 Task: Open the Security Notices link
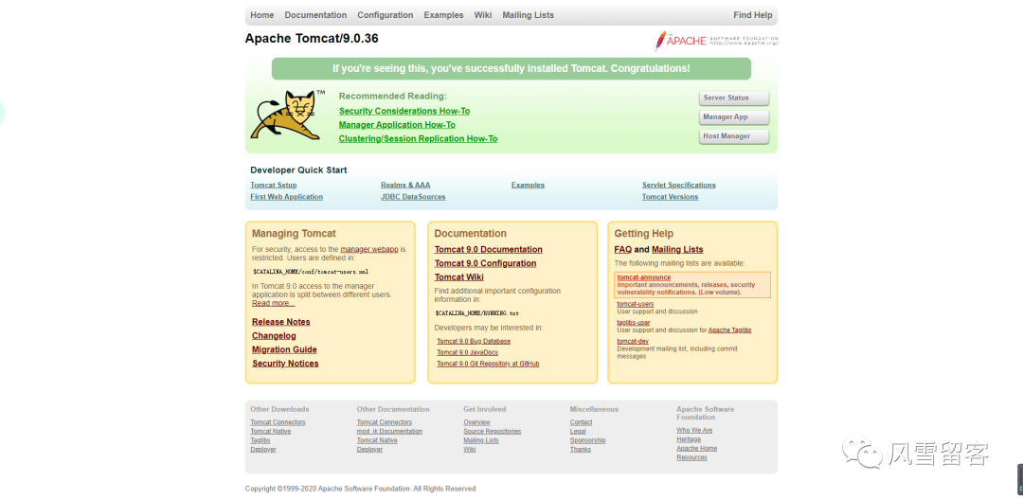coord(285,364)
